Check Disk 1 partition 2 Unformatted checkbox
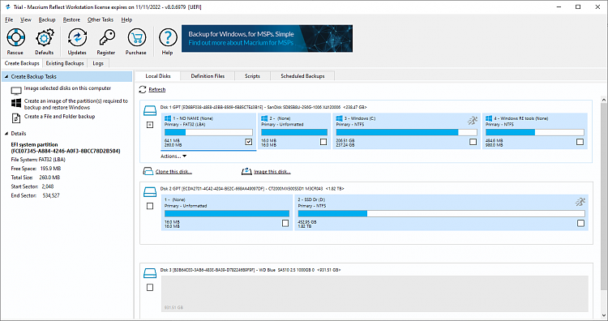This screenshot has height=321, width=608. 323,142
